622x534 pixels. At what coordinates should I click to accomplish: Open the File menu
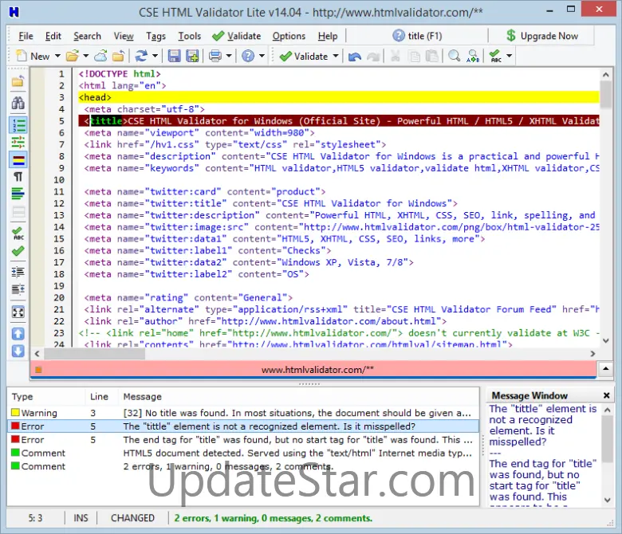(26, 36)
